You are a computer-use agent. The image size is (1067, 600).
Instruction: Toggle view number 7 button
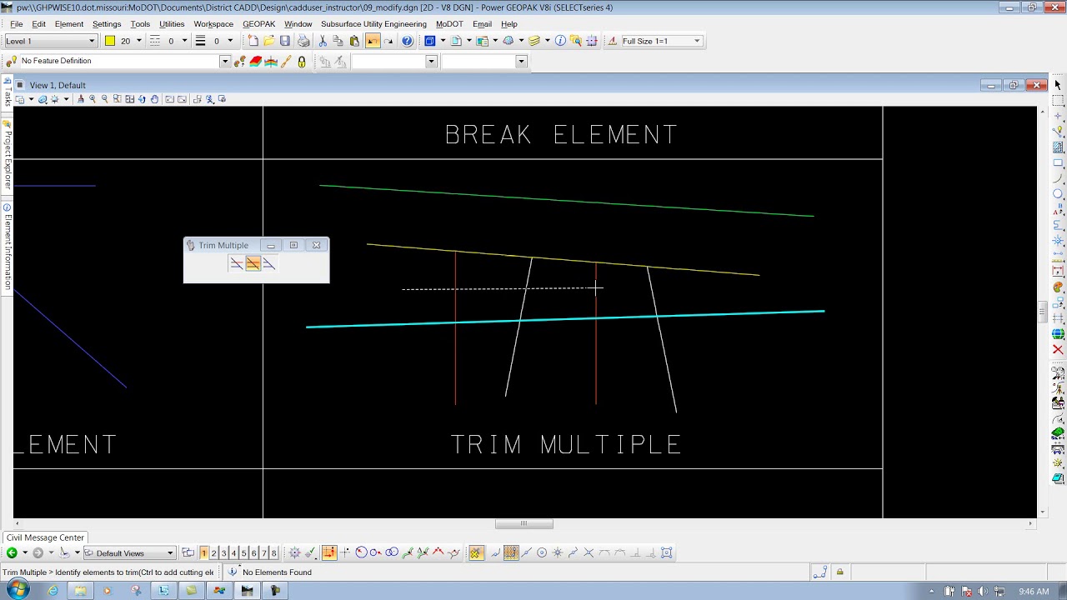coord(263,553)
